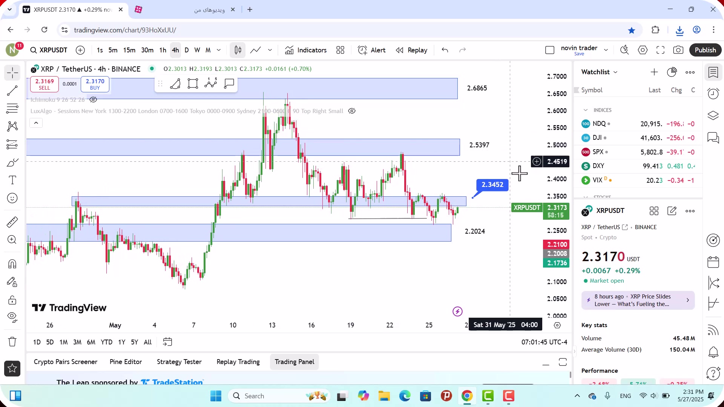Click the Publish button
724x407 pixels.
705,50
